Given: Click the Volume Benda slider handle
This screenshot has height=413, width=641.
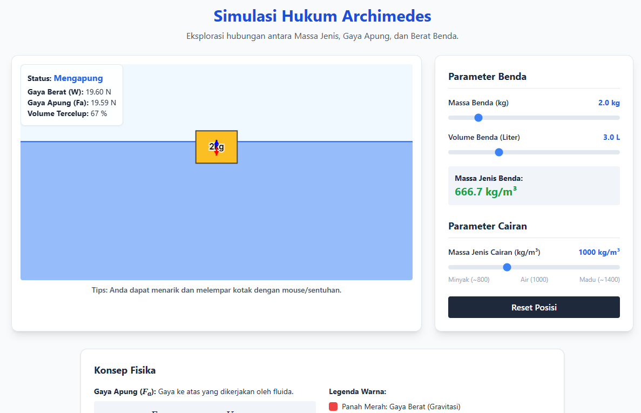Looking at the screenshot, I should pos(499,152).
